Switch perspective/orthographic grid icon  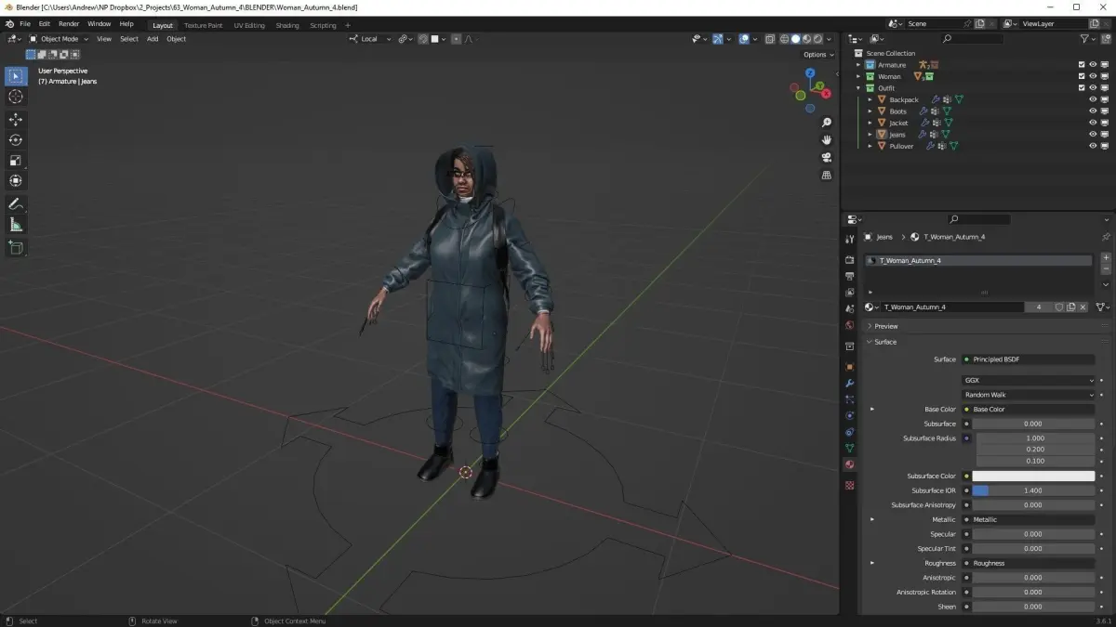click(826, 175)
